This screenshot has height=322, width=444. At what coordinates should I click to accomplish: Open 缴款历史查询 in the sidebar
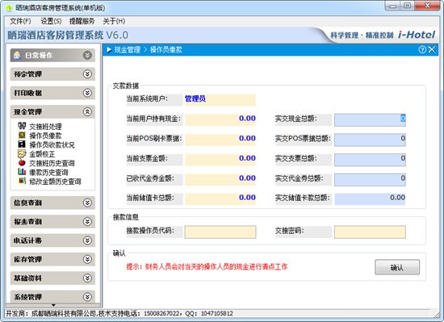48,173
